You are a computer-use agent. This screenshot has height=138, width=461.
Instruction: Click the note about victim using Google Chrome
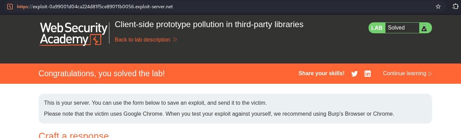click(x=219, y=114)
